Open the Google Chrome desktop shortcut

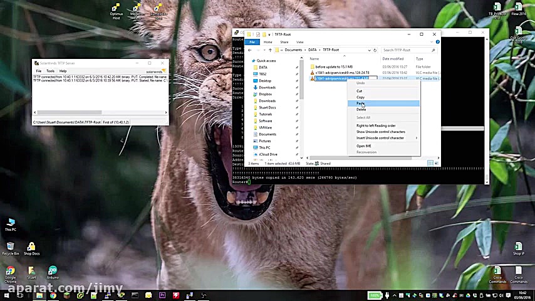pyautogui.click(x=10, y=270)
